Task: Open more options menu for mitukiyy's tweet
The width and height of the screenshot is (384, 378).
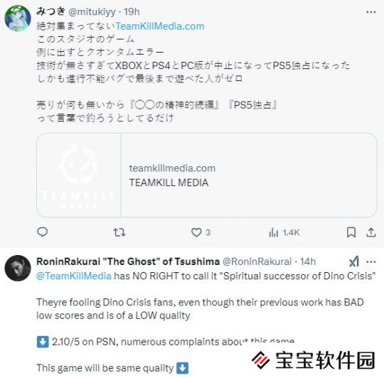Action: [371, 12]
